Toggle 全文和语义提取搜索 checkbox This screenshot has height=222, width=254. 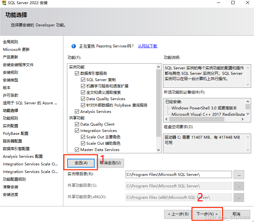tap(83, 93)
